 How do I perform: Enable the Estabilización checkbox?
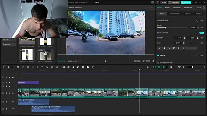[158, 63]
